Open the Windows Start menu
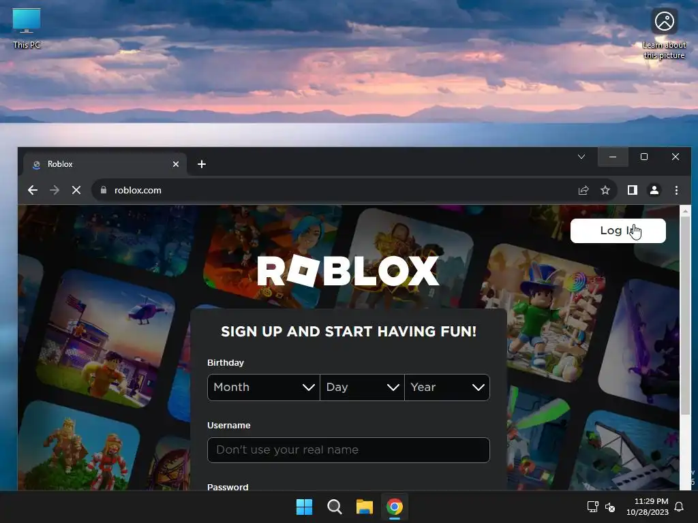 (305, 507)
